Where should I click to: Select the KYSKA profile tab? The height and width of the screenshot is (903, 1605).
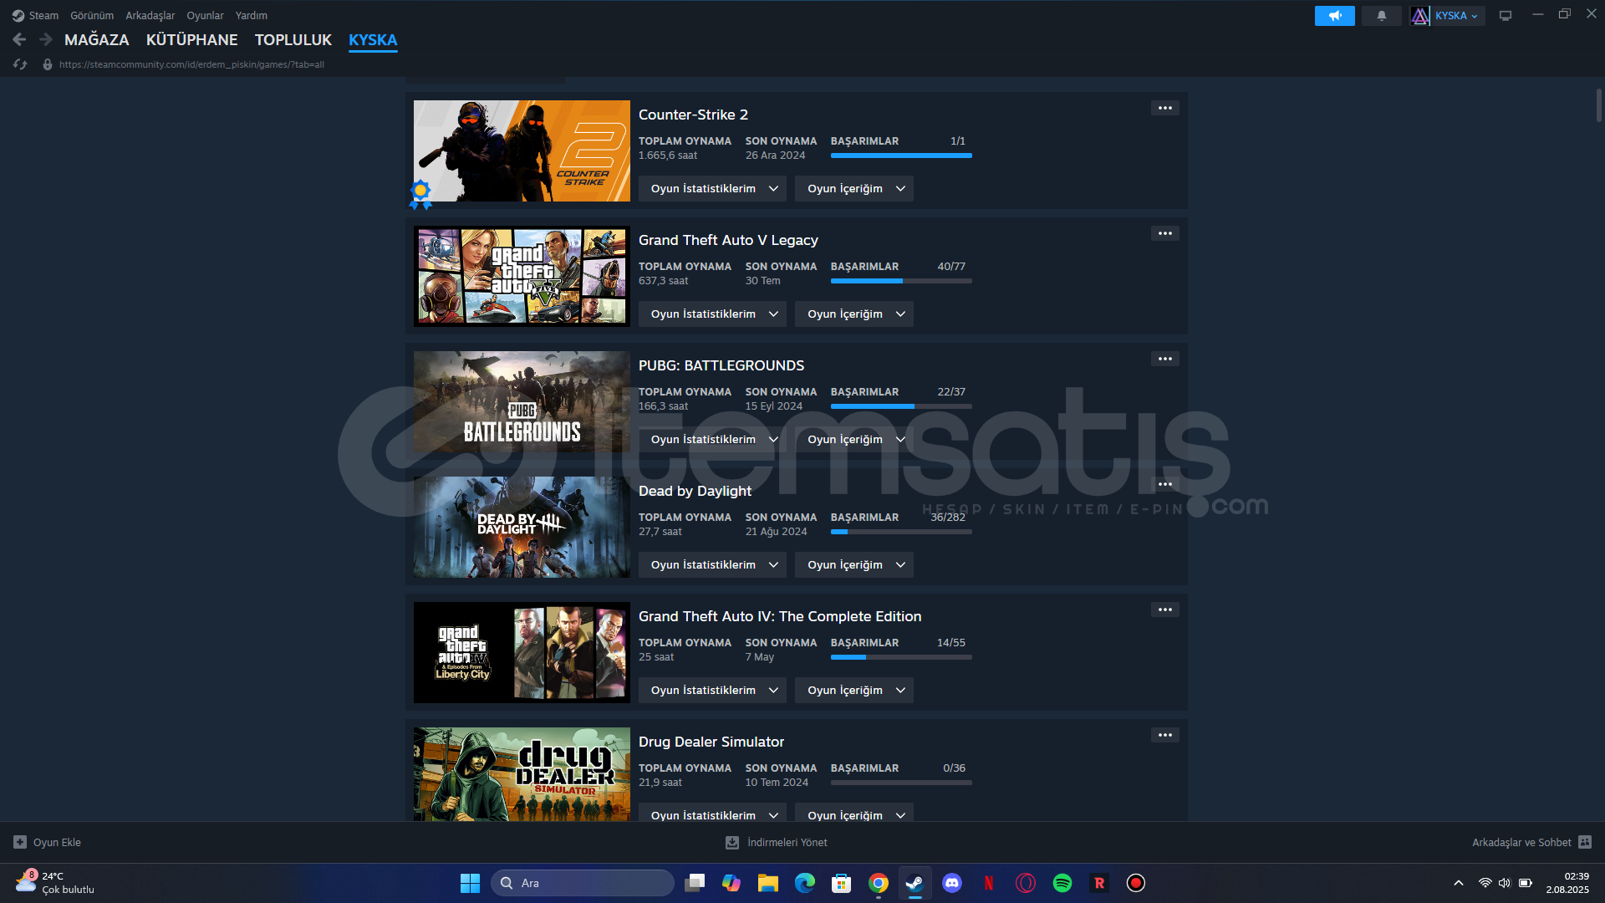click(x=373, y=39)
